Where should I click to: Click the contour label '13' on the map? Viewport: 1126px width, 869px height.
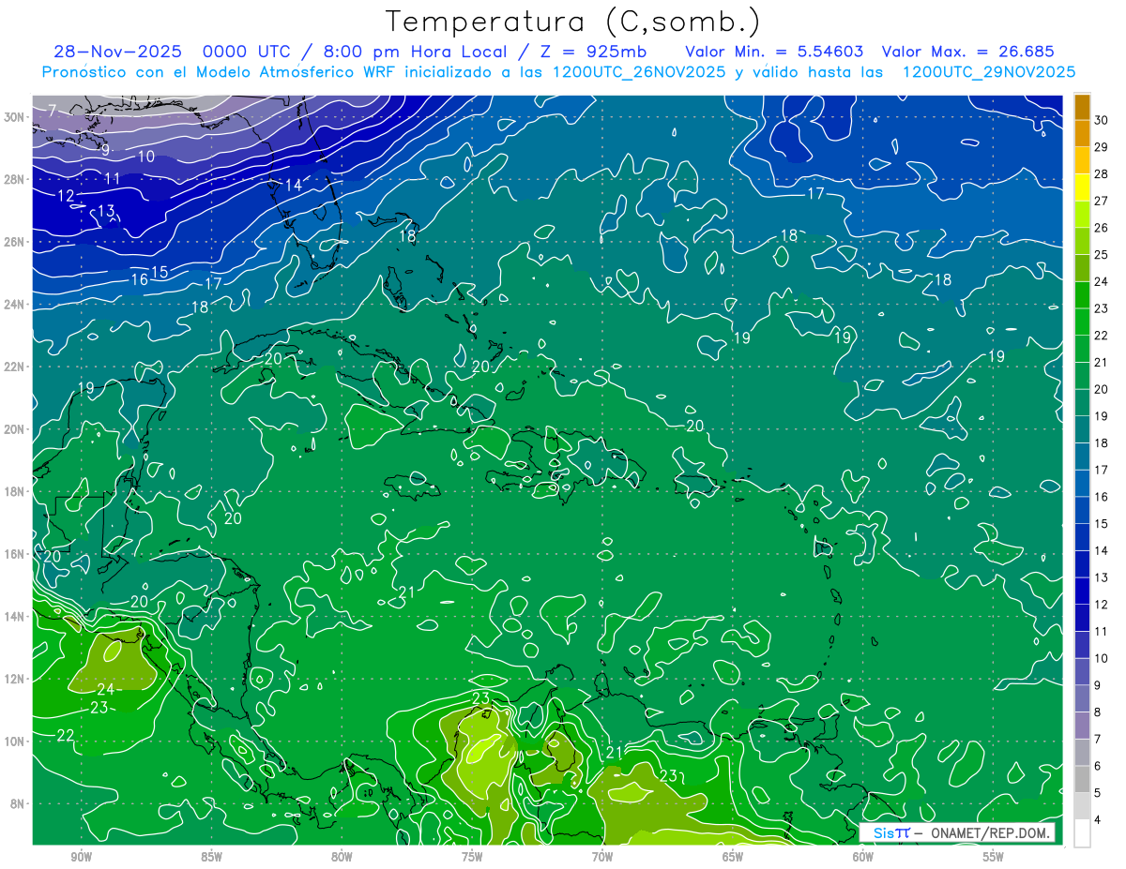[106, 211]
